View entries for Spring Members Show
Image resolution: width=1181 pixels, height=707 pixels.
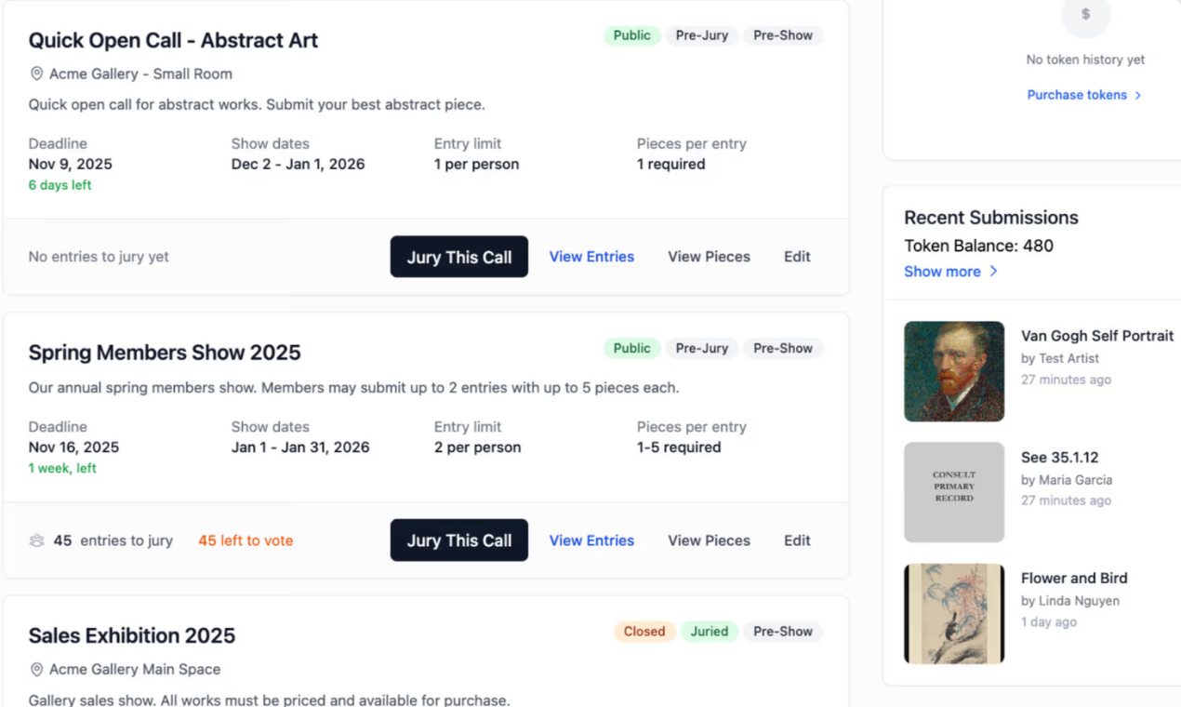click(x=591, y=540)
